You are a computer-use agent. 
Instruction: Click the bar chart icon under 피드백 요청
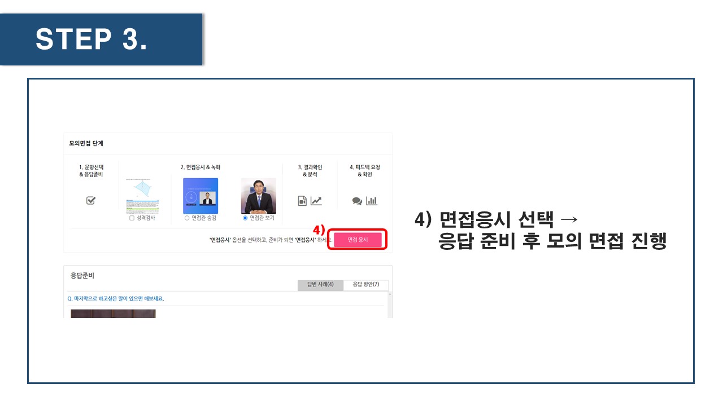[x=372, y=201]
